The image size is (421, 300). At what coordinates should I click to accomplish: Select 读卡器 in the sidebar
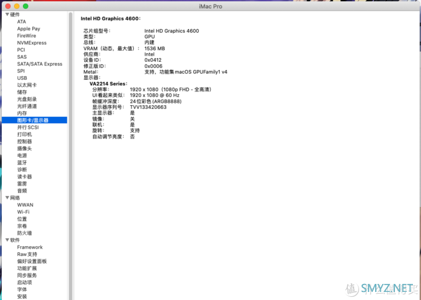pyautogui.click(x=24, y=176)
